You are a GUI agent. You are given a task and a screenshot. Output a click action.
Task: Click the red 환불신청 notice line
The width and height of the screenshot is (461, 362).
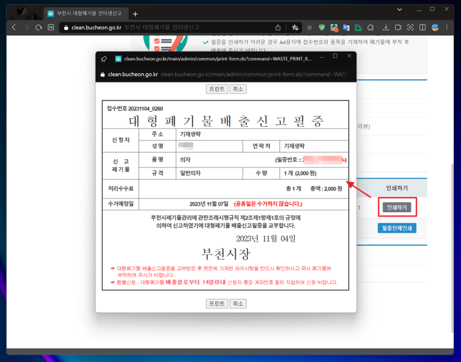(224, 282)
